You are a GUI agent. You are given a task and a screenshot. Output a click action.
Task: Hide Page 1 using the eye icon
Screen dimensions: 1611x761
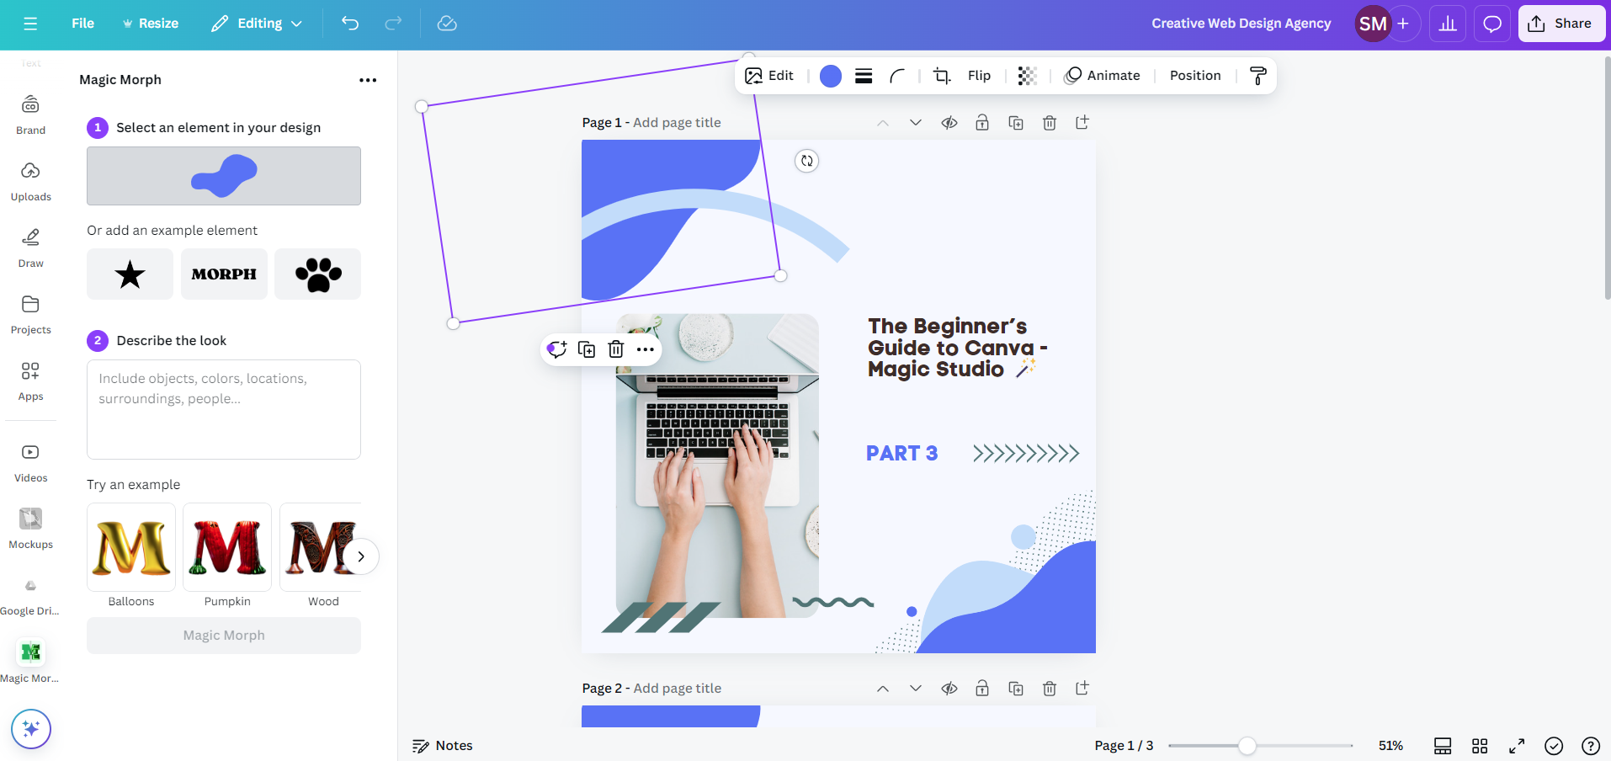pos(949,123)
